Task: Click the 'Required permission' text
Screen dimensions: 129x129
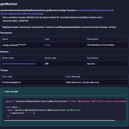Action: coord(70,27)
